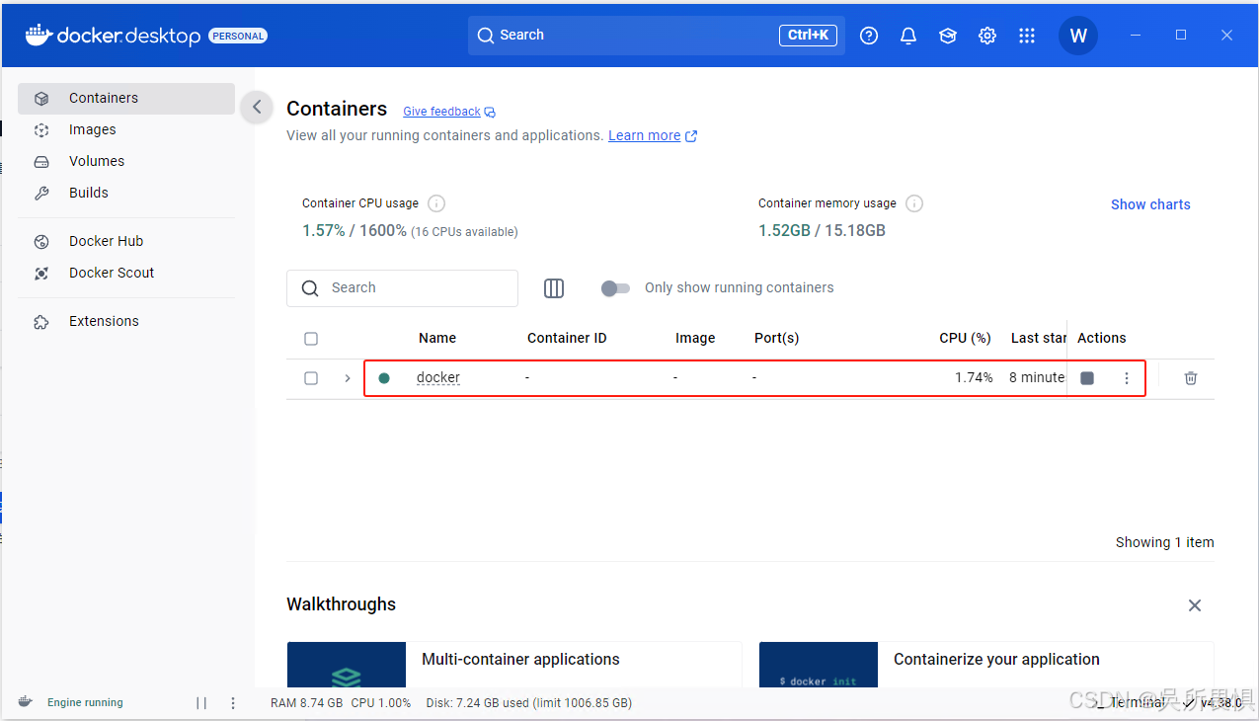Click the info icon beside Container CPU usage

click(x=436, y=203)
